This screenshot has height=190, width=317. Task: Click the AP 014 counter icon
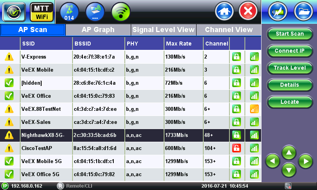pyautogui.click(x=69, y=11)
